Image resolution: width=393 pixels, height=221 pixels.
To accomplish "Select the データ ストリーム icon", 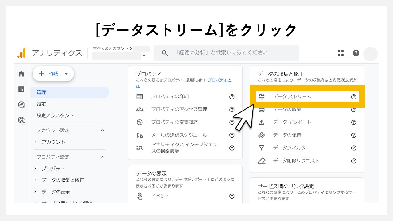I will pyautogui.click(x=262, y=96).
